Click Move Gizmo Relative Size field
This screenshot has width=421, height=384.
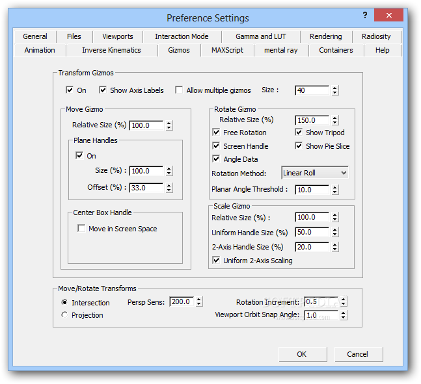(146, 125)
